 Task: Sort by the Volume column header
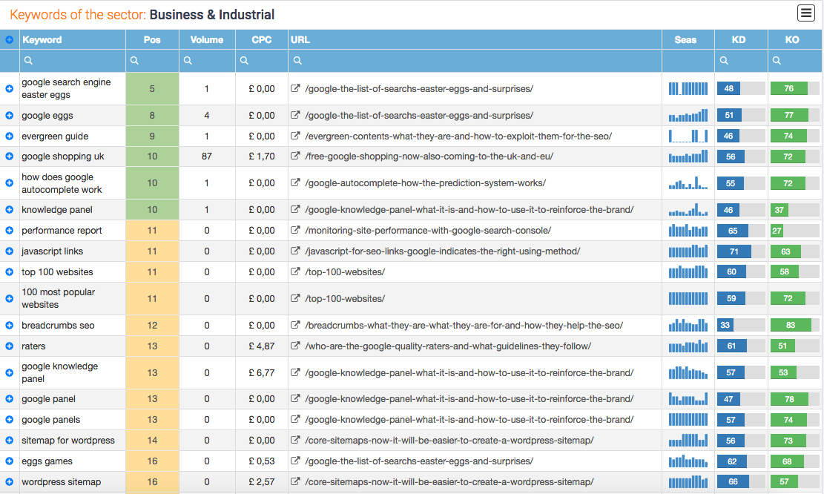(207, 40)
